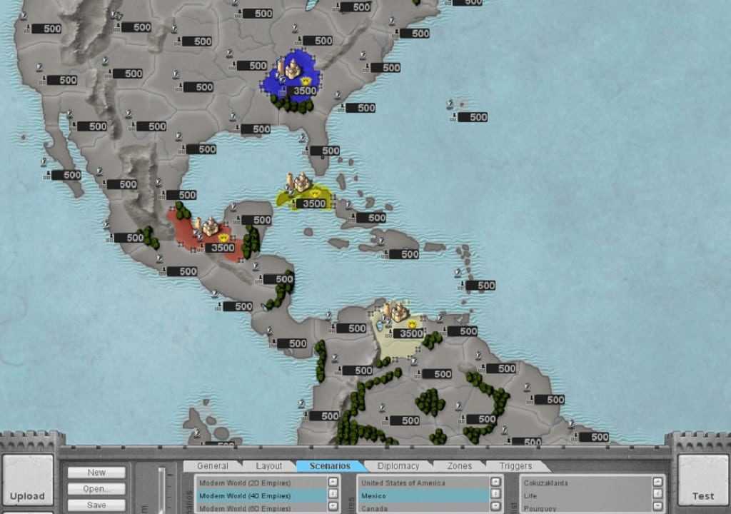Image resolution: width=731 pixels, height=514 pixels.
Task: Click the forest cluster below the blue territory
Action: point(293,106)
